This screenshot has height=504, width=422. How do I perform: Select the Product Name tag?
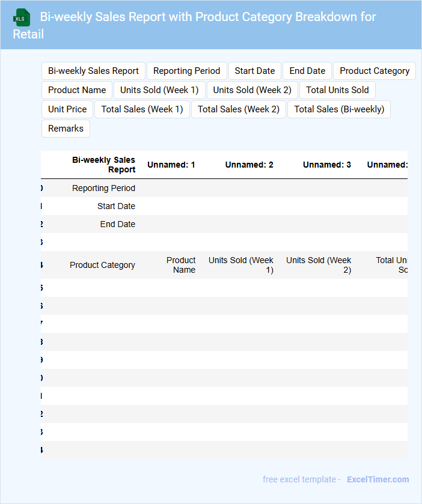[x=77, y=90]
